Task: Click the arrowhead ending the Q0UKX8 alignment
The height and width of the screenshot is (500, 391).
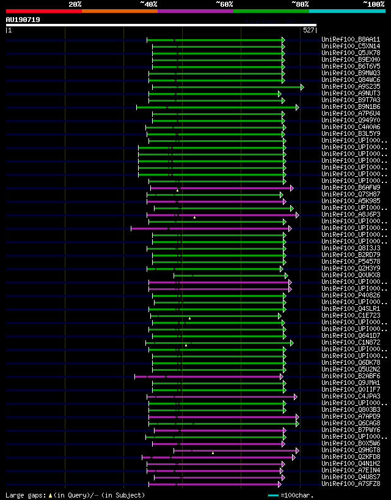Action: point(287,275)
